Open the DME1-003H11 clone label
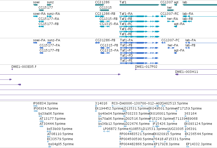 point(187,72)
